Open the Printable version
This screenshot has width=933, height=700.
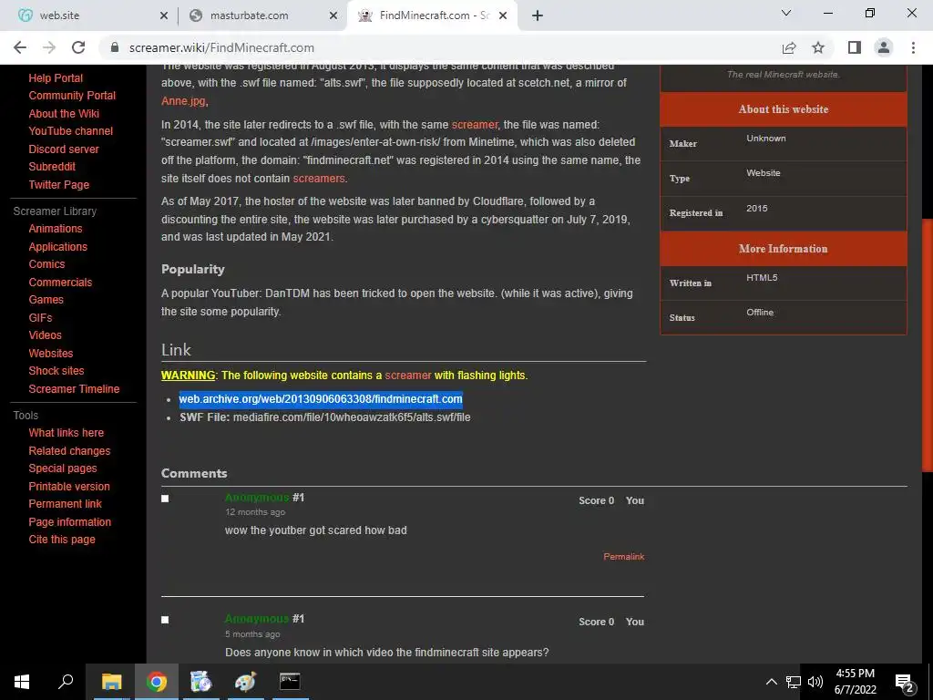pyautogui.click(x=69, y=487)
